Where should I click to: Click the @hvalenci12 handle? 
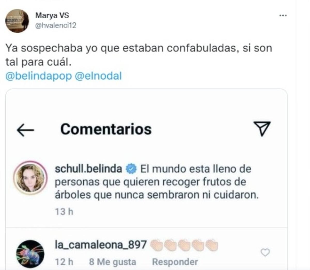click(56, 26)
